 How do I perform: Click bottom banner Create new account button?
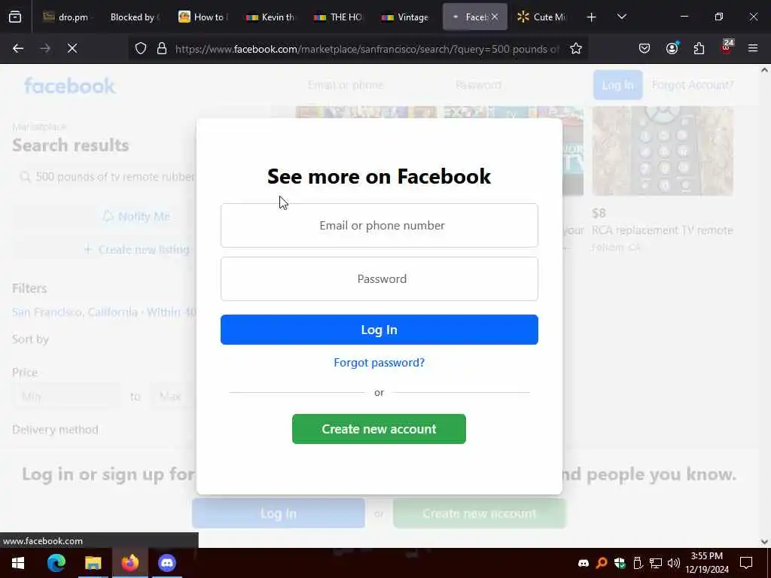480,513
